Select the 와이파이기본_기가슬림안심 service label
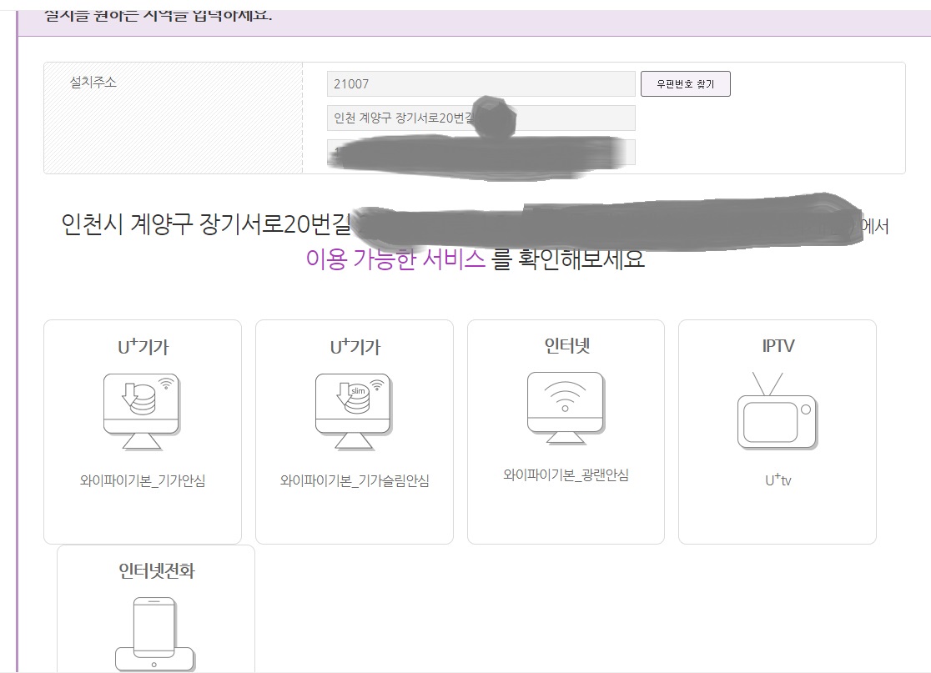This screenshot has width=931, height=673. coord(354,481)
